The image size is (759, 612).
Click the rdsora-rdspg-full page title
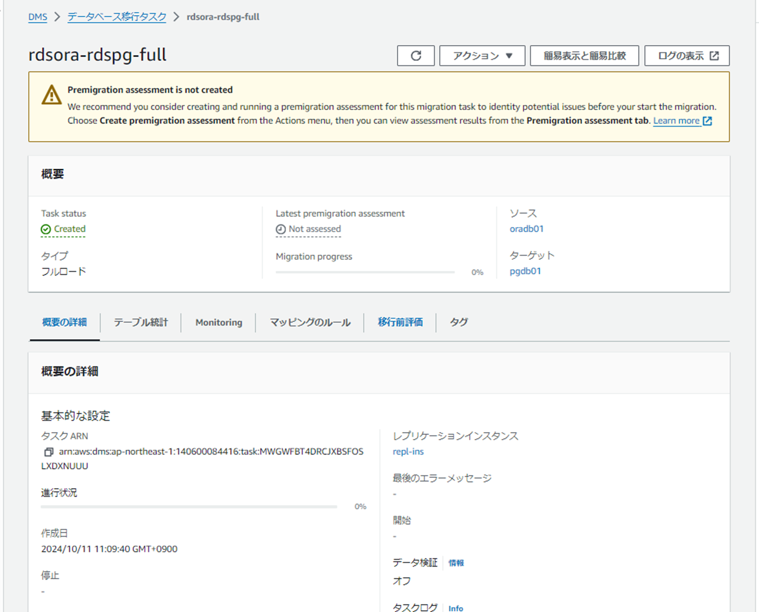coord(97,55)
